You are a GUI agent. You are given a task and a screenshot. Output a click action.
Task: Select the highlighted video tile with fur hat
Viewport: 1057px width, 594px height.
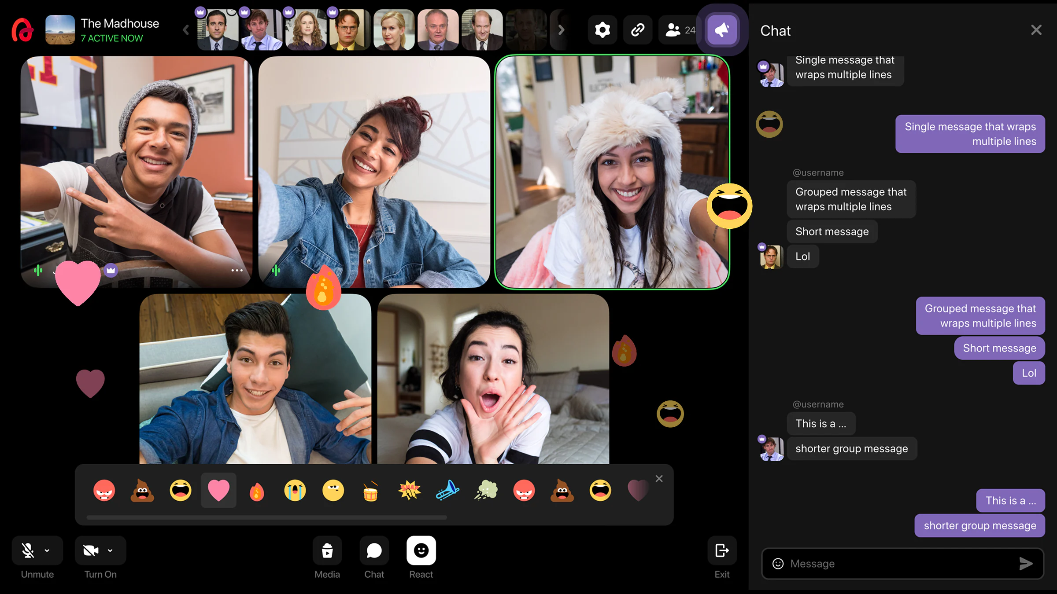(612, 172)
